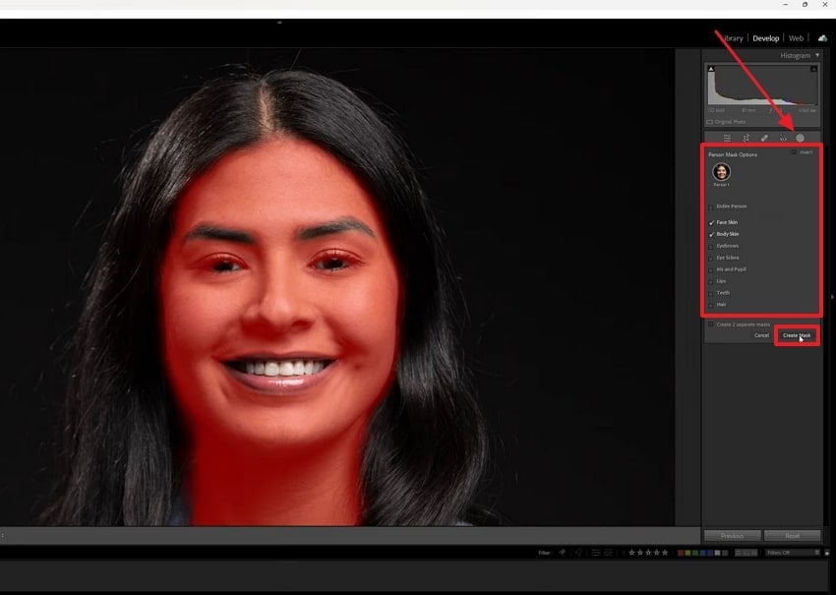This screenshot has width=836, height=595.
Task: Uncheck the Face Skin option
Action: point(711,222)
